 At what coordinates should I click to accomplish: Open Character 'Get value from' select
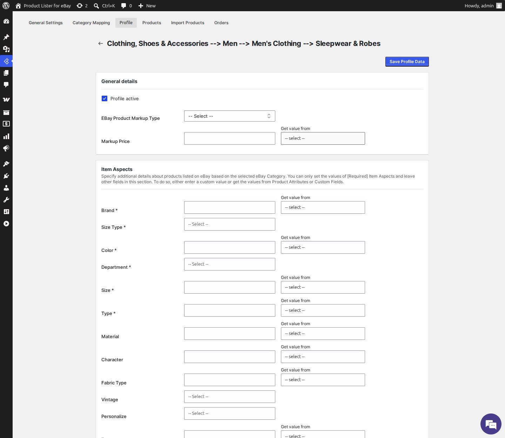coord(323,357)
